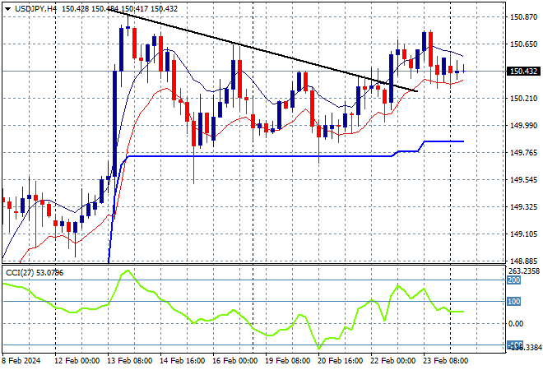Click the 148.885 price scale label
This screenshot has width=543, height=370.
click(x=523, y=261)
